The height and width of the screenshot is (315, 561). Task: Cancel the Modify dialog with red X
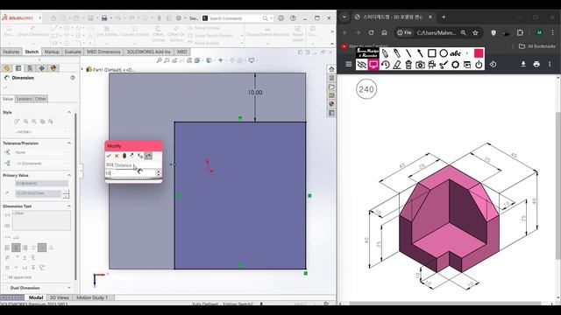tap(117, 156)
